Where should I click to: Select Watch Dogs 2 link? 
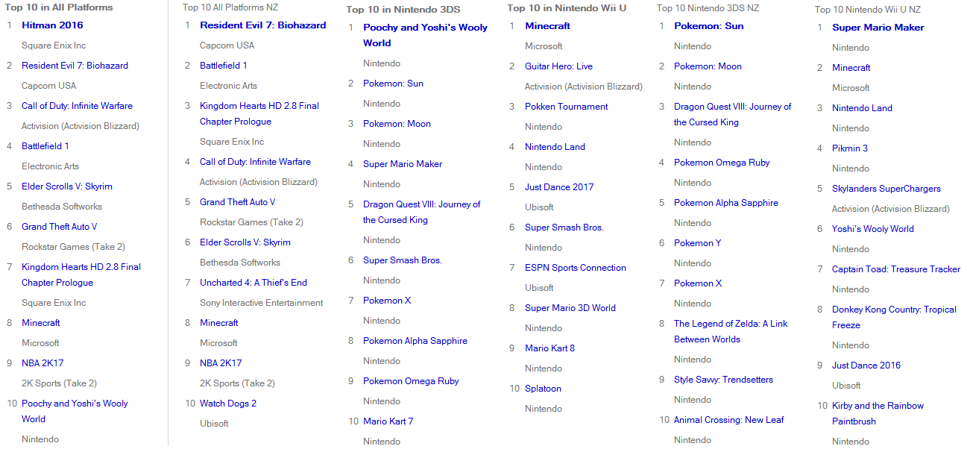point(228,404)
